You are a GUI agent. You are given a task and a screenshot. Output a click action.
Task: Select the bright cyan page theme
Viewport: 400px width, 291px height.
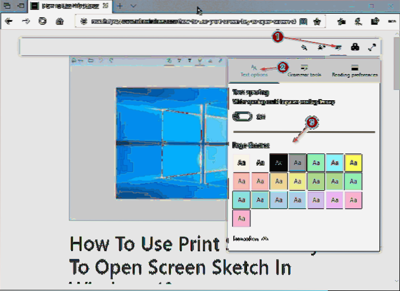pos(335,163)
